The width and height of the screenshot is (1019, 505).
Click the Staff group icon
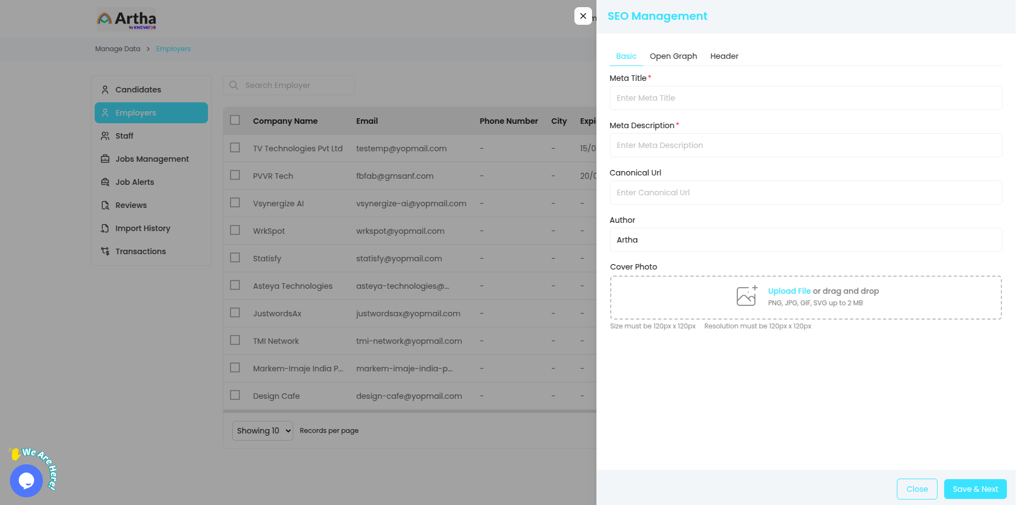(105, 136)
